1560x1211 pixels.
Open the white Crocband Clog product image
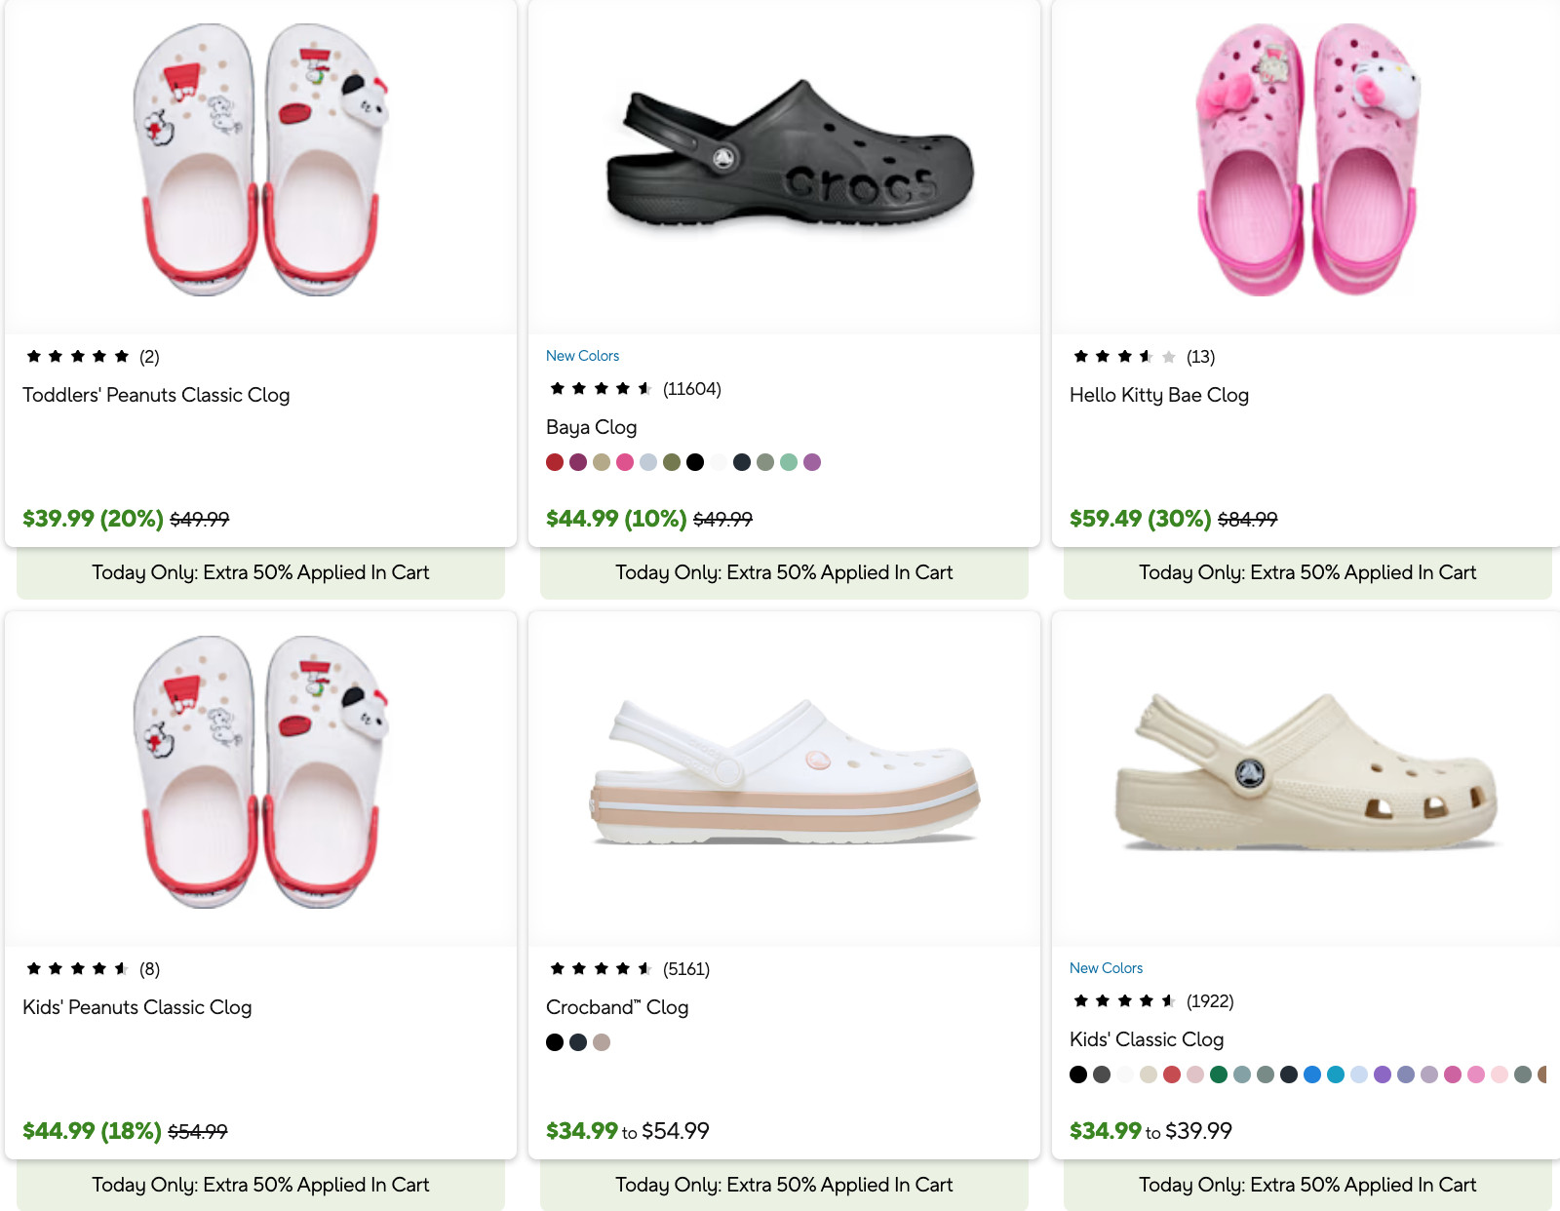785,770
